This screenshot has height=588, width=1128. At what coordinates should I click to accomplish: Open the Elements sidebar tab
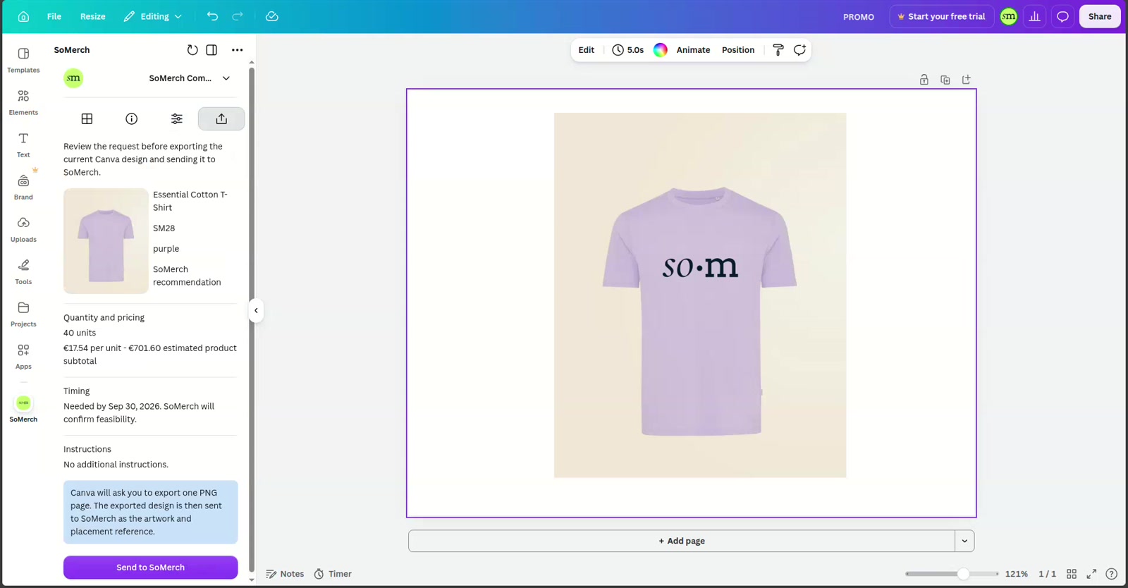click(23, 102)
